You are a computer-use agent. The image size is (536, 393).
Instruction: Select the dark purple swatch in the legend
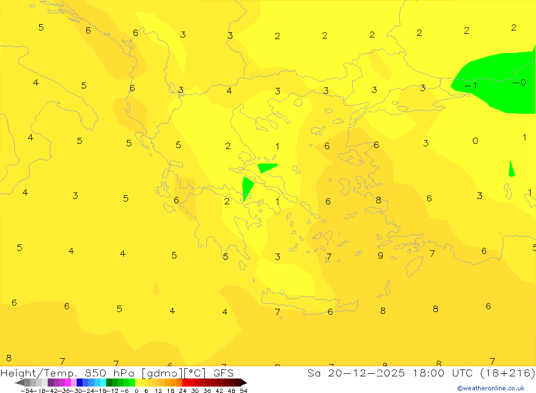[50, 383]
